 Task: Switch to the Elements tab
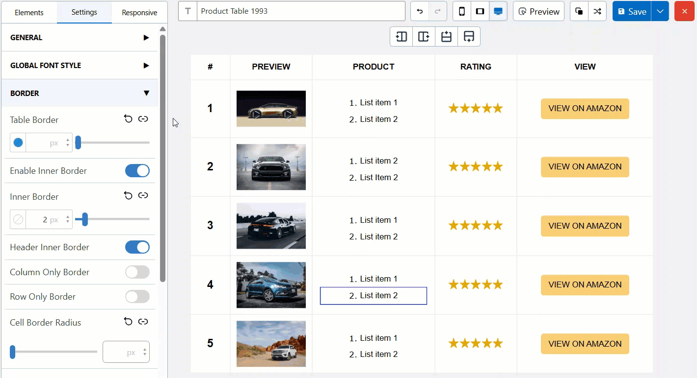29,13
